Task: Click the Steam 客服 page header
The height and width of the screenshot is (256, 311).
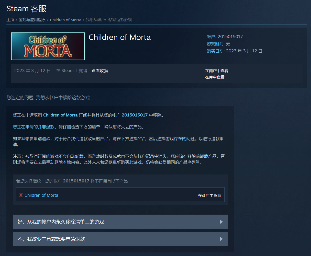Action: 26,9
